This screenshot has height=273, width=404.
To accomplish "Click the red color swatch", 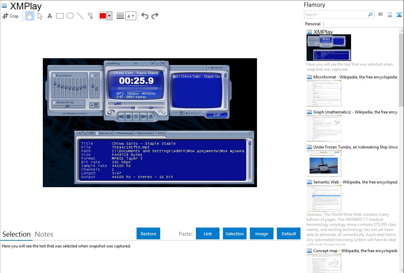I will pyautogui.click(x=103, y=16).
